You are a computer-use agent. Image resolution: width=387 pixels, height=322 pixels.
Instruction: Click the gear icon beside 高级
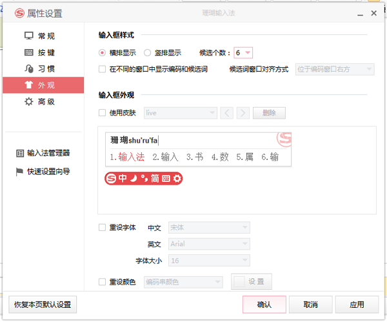pos(29,101)
